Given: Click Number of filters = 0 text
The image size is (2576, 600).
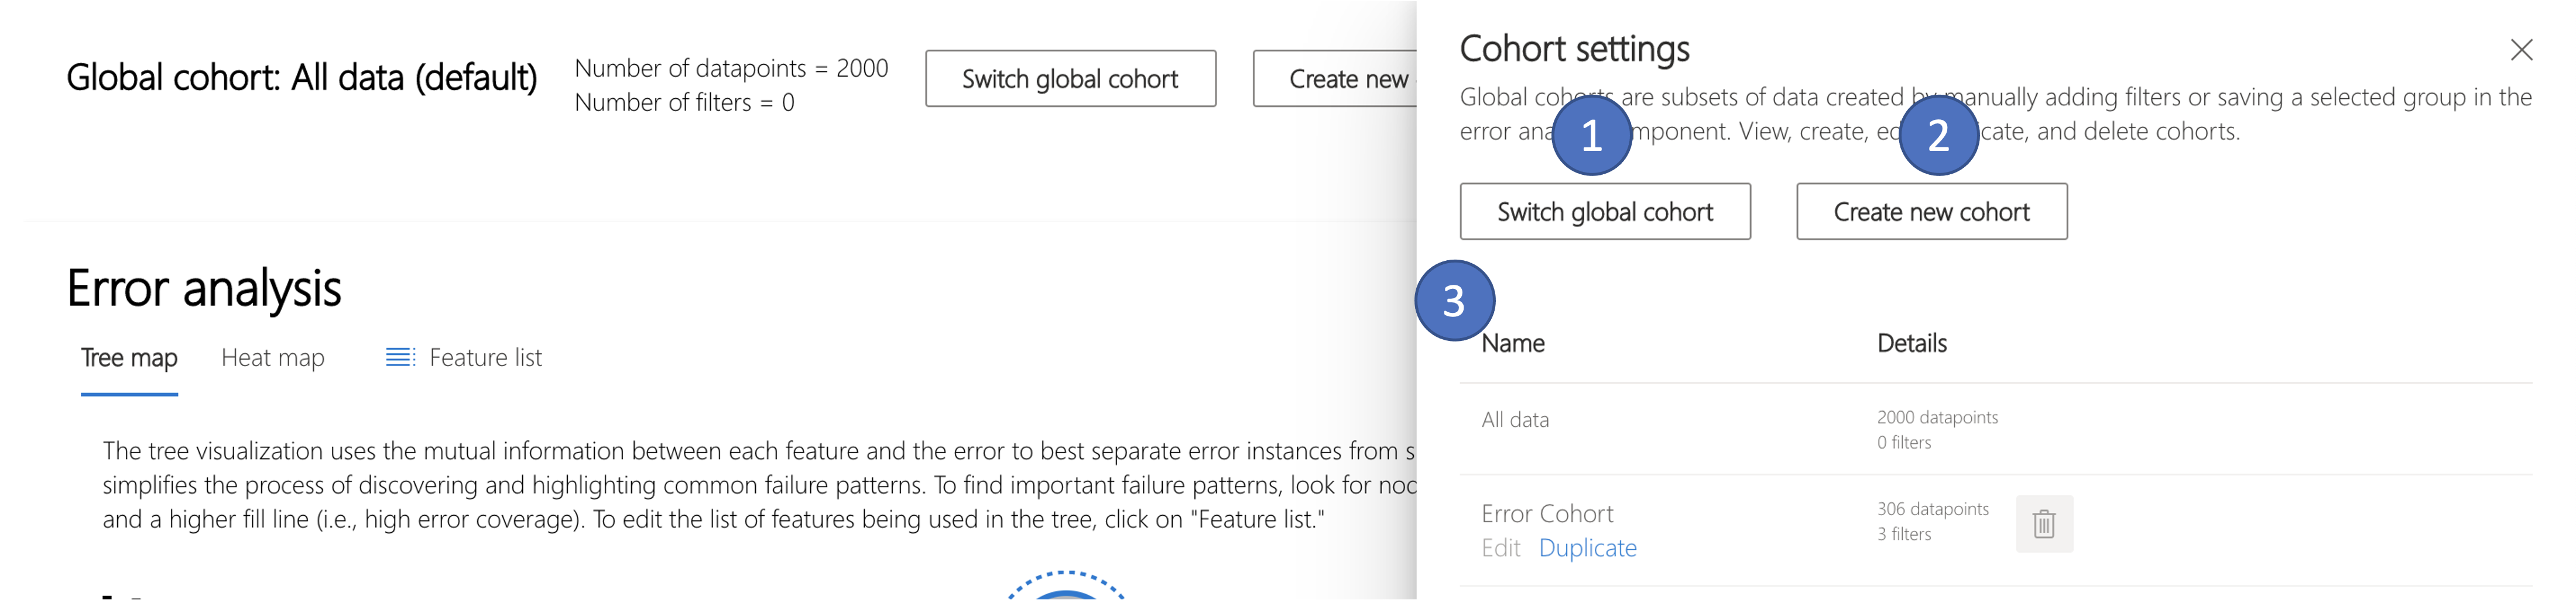Looking at the screenshot, I should point(684,102).
